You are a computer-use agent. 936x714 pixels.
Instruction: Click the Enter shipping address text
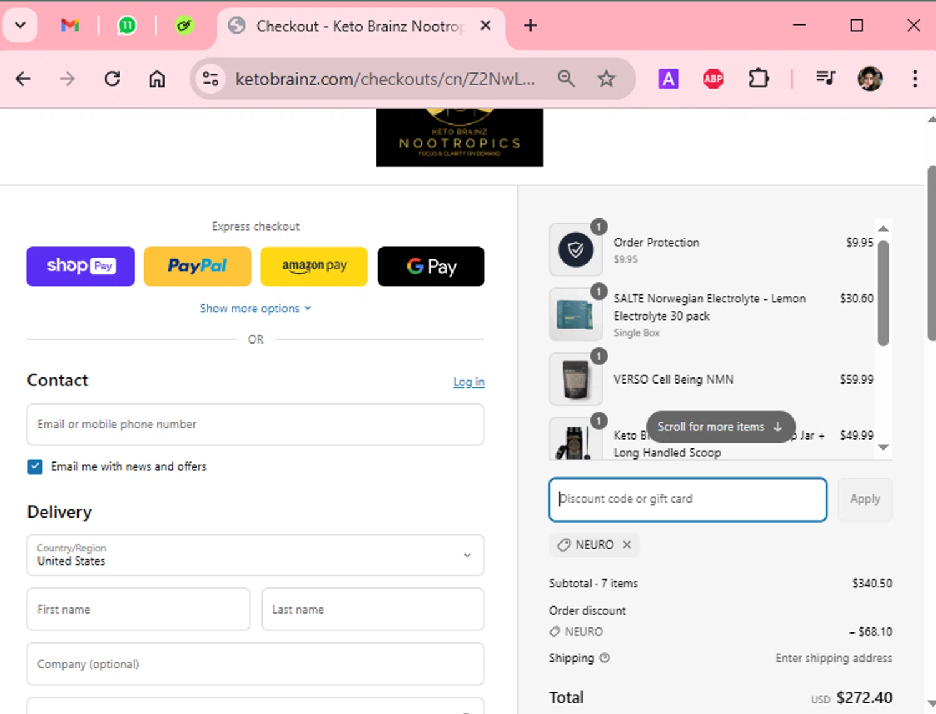click(x=834, y=658)
